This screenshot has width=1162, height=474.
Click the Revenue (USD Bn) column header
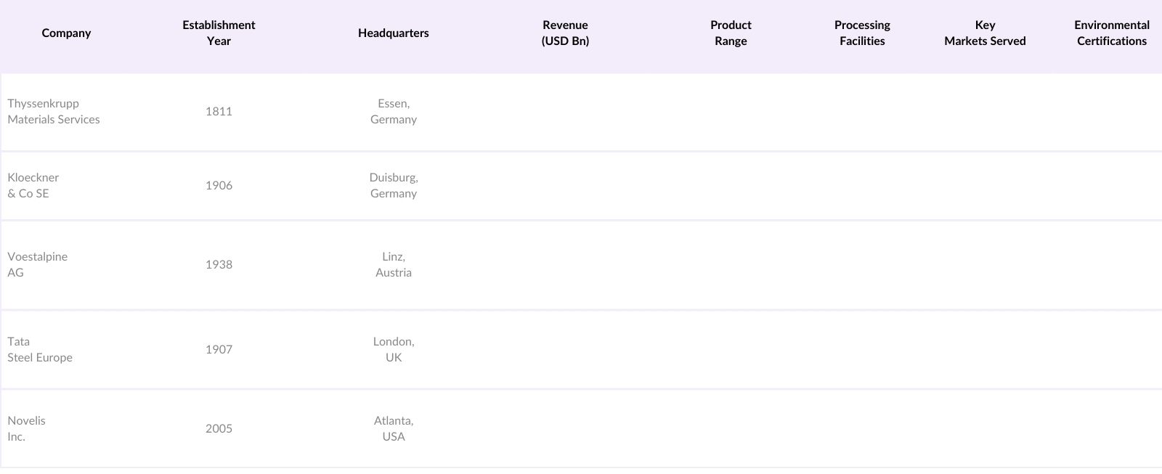click(x=565, y=33)
